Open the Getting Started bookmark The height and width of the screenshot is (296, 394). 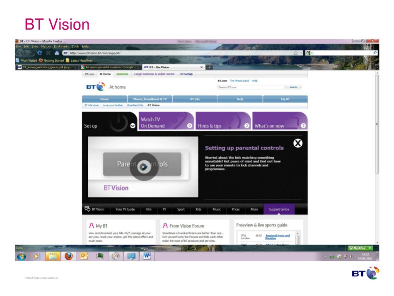[x=52, y=61]
